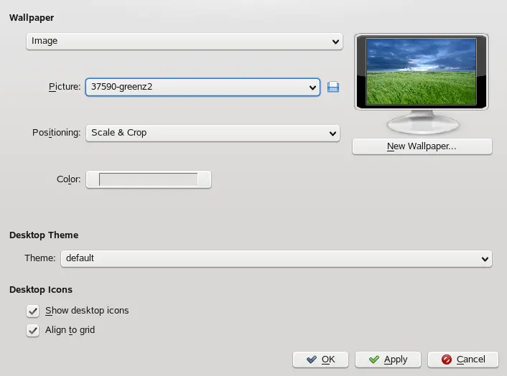Click the floppy disk icon beside Picture
The height and width of the screenshot is (376, 507).
point(332,87)
